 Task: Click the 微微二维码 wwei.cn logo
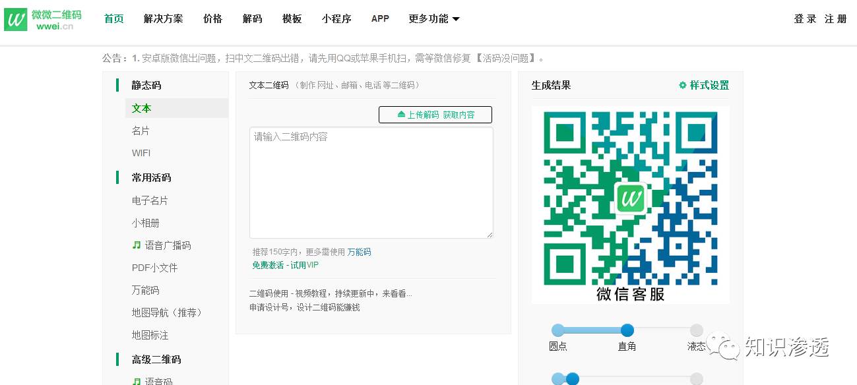pyautogui.click(x=43, y=19)
